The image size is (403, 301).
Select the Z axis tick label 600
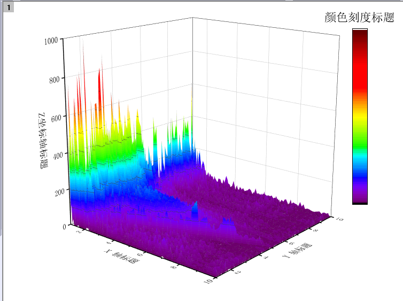(56, 118)
